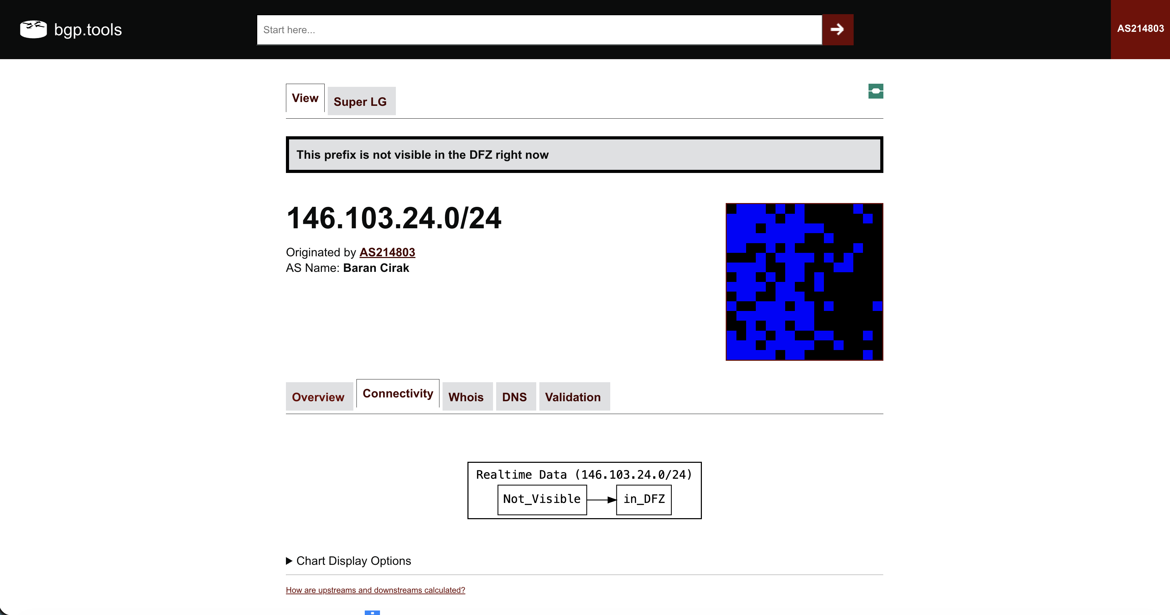Viewport: 1170px width, 615px height.
Task: Select the Connectivity tab
Action: (398, 394)
